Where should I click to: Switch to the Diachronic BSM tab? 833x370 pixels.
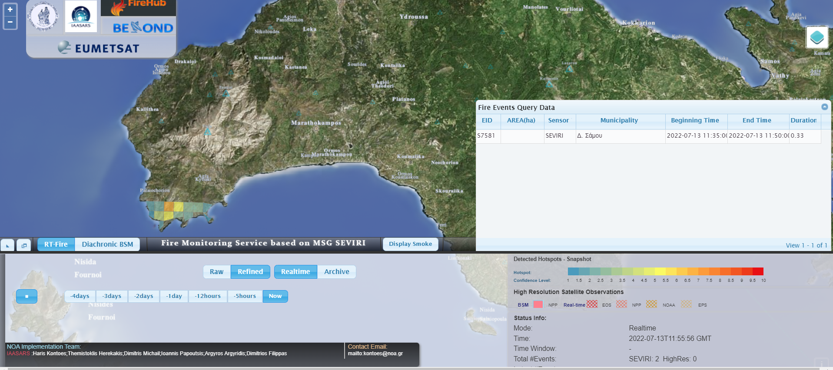point(107,244)
